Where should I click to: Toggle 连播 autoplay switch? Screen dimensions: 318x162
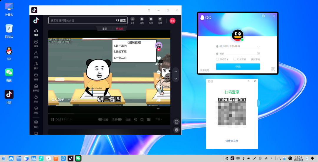pyautogui.click(x=100, y=119)
